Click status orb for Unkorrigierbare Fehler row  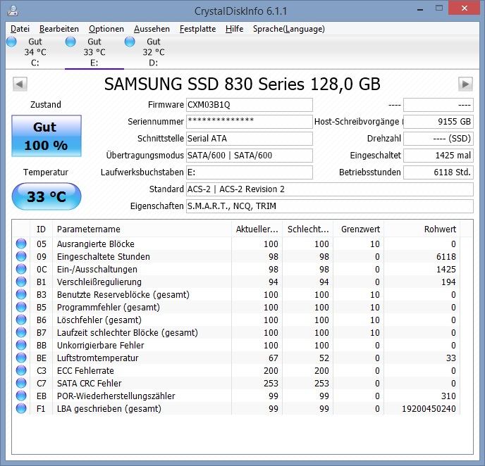coord(21,345)
